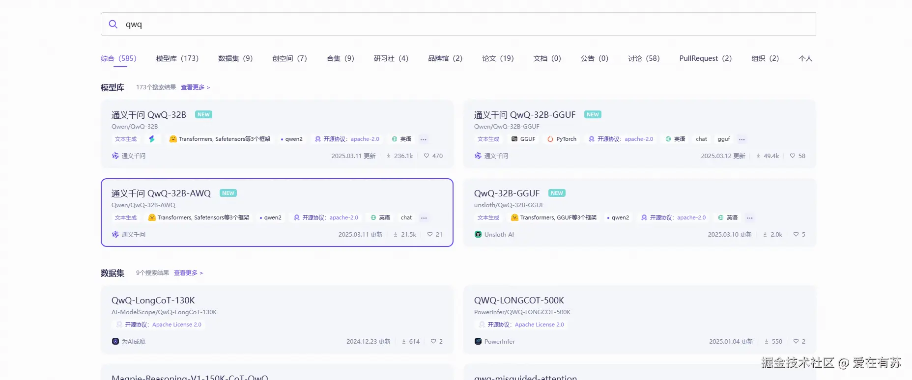Open the unsloth QwQ-32B-GGUF model title
Screen dimensions: 912x380
507,193
